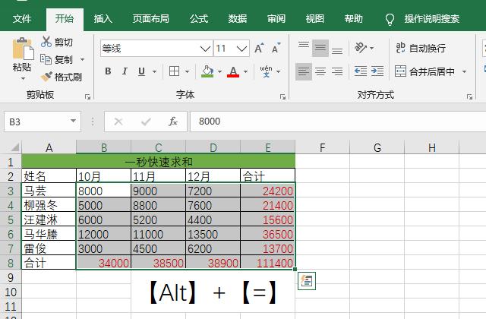Center text horizontally
Screen dimensions: 486x319
(320, 71)
